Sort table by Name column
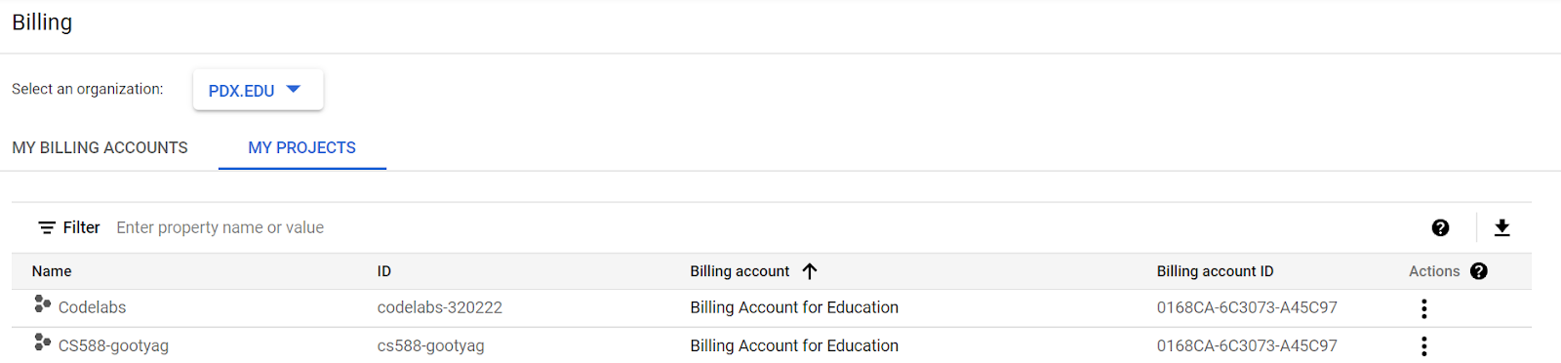Screen dimensions: 1561x363 [x=52, y=271]
